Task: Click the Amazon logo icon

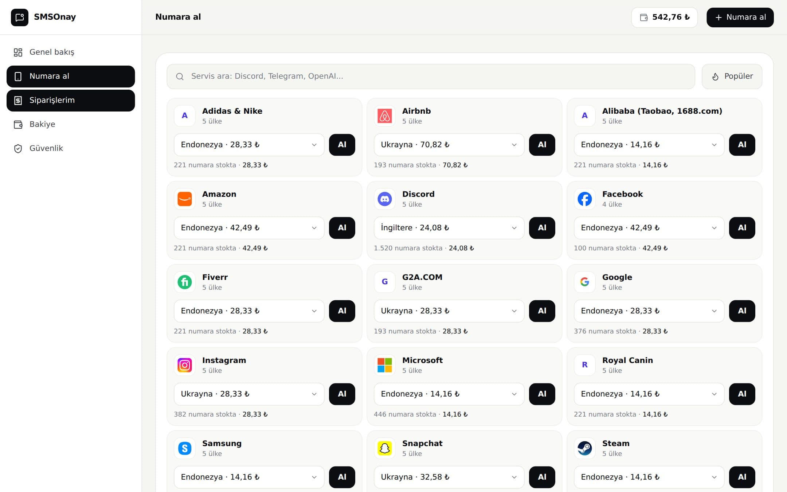Action: pyautogui.click(x=185, y=199)
